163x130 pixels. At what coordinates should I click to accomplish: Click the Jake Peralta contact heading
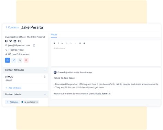(32, 27)
